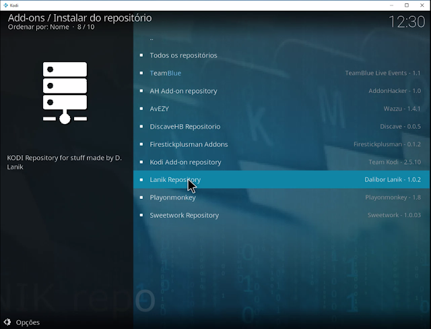The image size is (431, 329).
Task: Click the bullet beside TeamBlue
Action: pos(141,73)
